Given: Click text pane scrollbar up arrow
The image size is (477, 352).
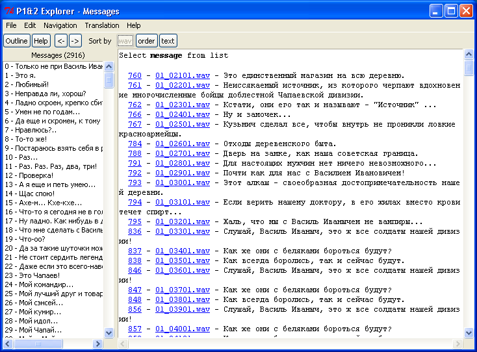Looking at the screenshot, I should (x=469, y=55).
